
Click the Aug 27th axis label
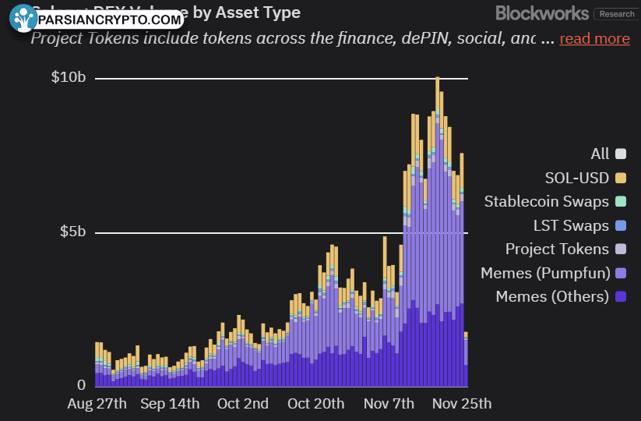[x=97, y=404]
